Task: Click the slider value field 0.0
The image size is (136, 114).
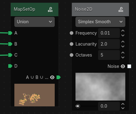Action: point(109,106)
